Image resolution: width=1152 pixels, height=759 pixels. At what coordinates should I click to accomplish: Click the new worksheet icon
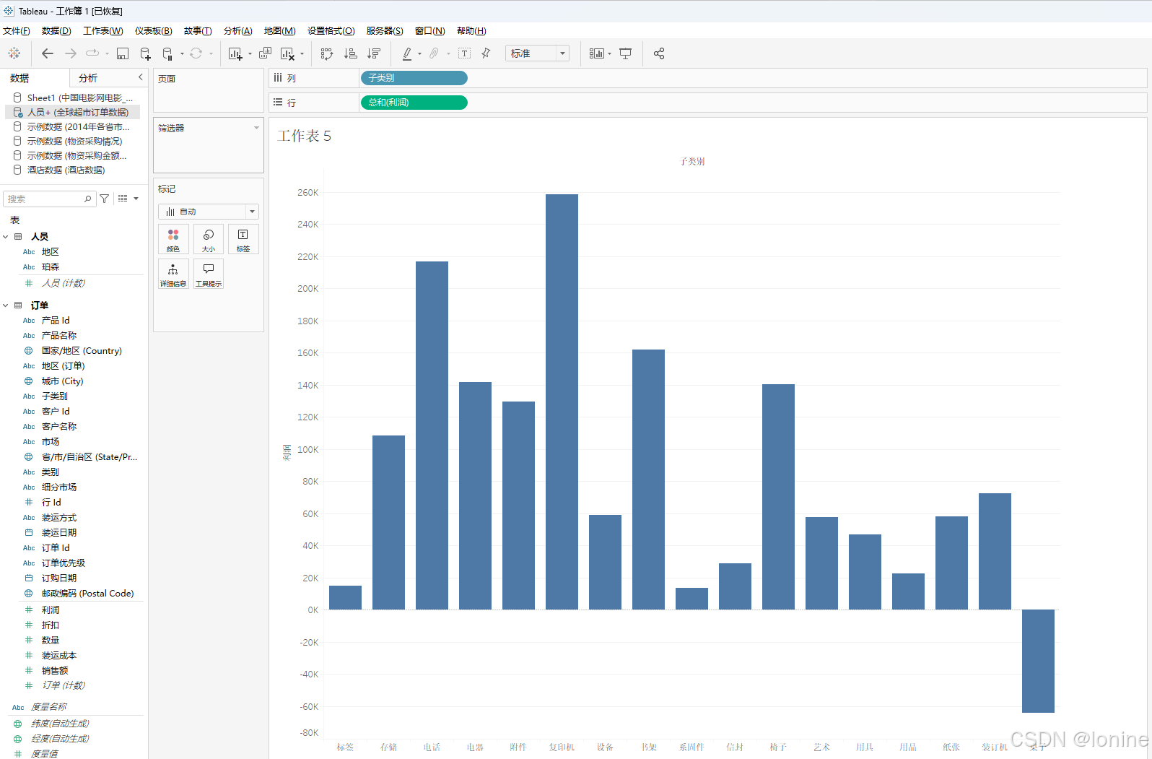point(235,53)
